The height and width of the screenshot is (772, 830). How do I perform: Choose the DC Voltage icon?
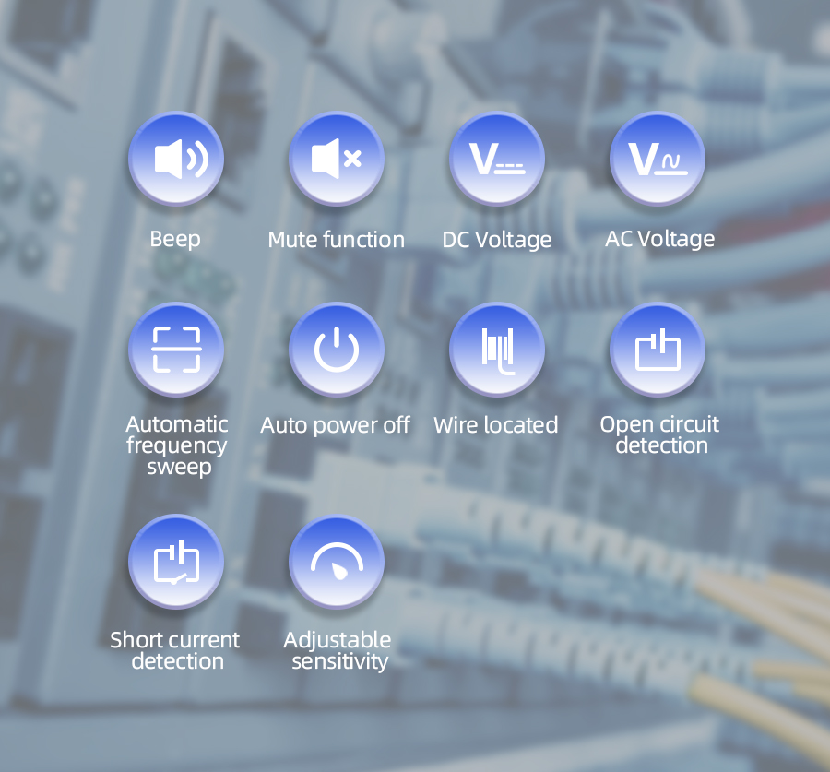(x=497, y=159)
